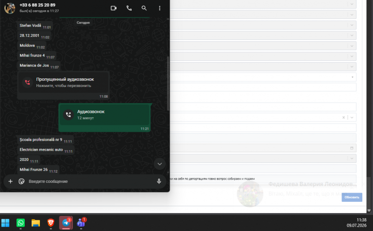Jump to latest messages with down chevron
Viewport: 373px width, 231px height.
[160, 164]
